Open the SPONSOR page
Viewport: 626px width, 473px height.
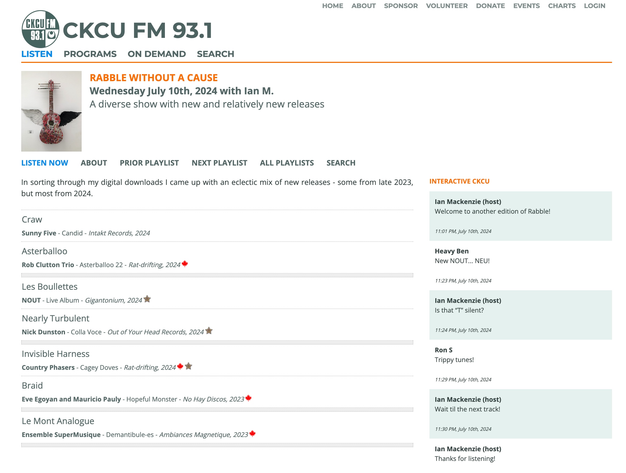[401, 6]
